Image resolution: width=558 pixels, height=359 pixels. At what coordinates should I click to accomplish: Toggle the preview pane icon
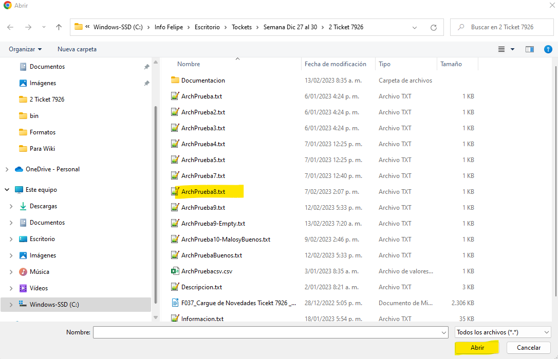(x=530, y=49)
